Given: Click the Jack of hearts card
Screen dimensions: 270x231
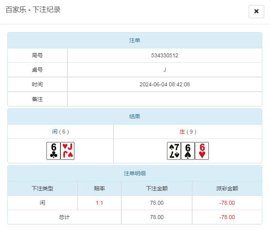Looking at the screenshot, I should click(67, 151).
